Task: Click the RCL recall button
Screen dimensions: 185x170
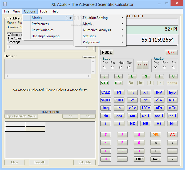Action: point(118,83)
